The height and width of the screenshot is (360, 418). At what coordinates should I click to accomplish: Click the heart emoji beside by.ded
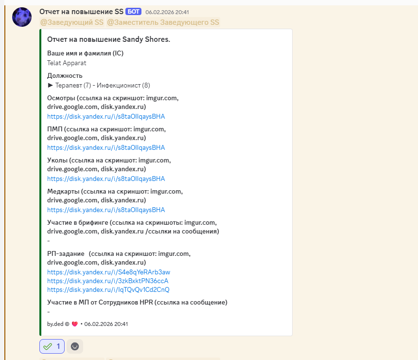point(75,324)
